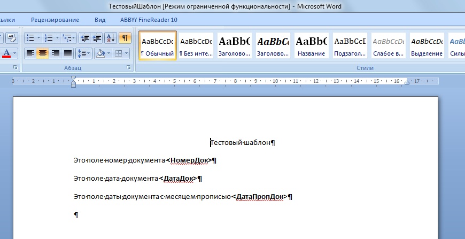Click the text 'Это поле дата документа'
Screen dimensions: 465x239
tap(115, 179)
